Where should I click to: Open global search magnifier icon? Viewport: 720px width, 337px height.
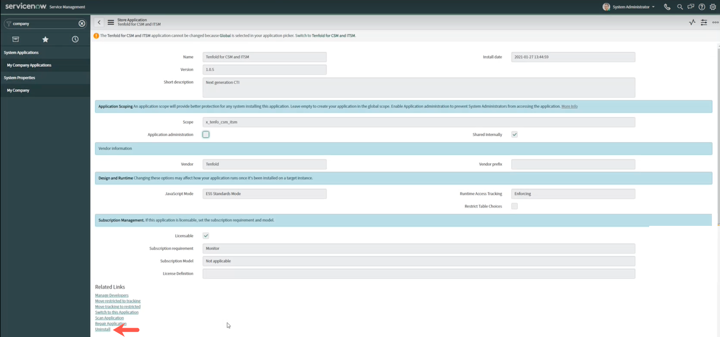click(x=680, y=7)
